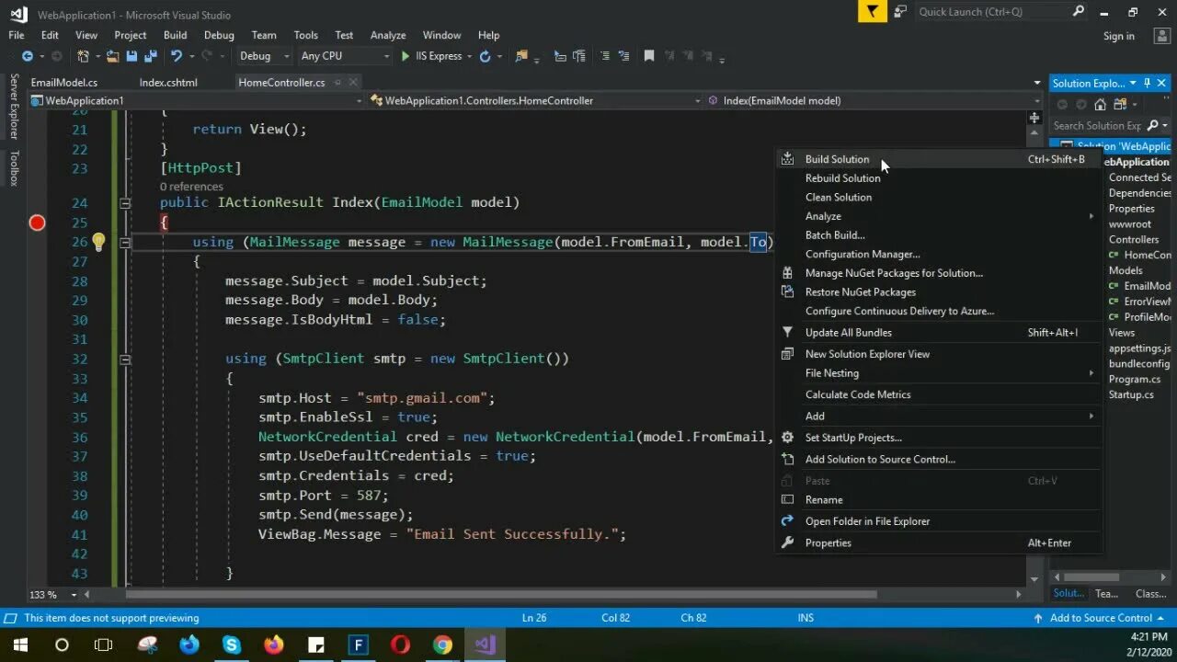Open the Solution Explorer search options dropdown
Viewport: 1177px width, 662px height.
click(x=1165, y=125)
